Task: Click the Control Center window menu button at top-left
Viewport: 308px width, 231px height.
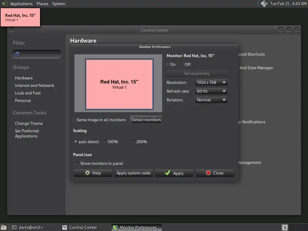Action: pos(11,30)
